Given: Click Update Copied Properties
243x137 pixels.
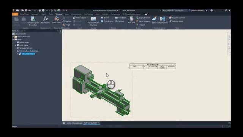Looking at the screenshot, I should coord(33,21).
